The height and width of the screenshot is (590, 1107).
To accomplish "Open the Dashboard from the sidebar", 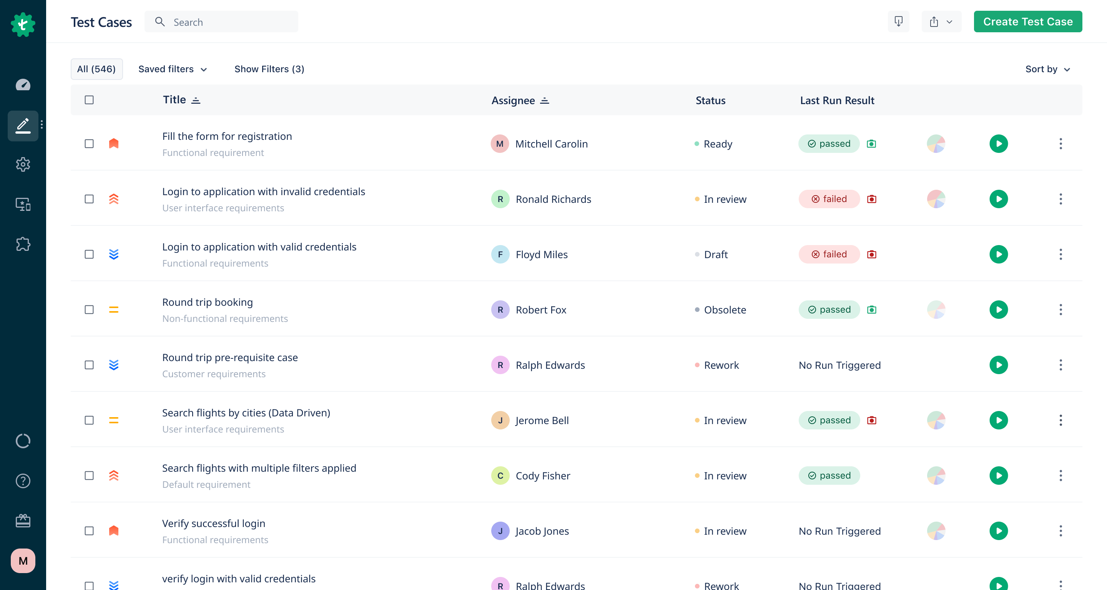I will pyautogui.click(x=23, y=85).
